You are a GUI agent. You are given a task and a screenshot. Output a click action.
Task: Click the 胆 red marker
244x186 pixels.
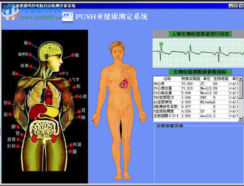click(10, 114)
